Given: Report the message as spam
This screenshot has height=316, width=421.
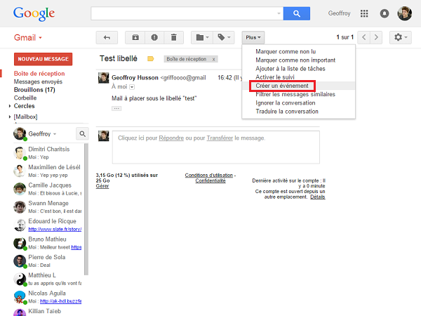Looking at the screenshot, I should click(x=154, y=37).
